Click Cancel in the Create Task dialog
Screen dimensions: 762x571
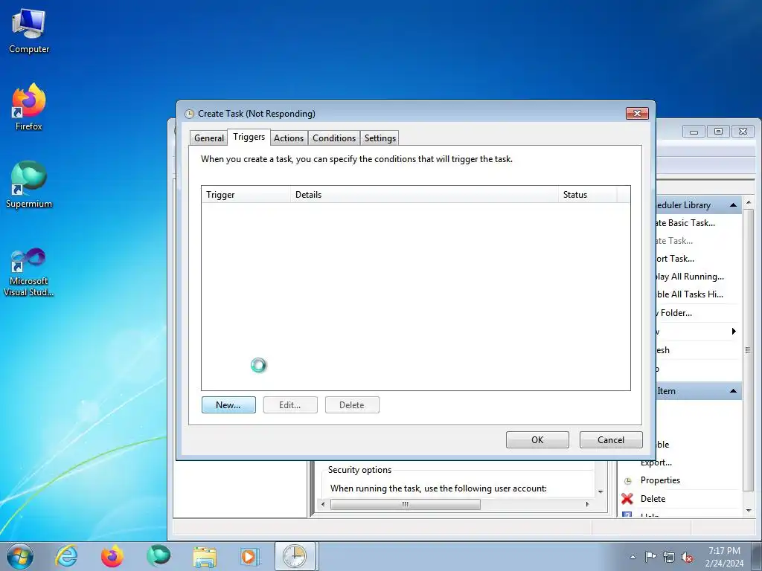[611, 440]
